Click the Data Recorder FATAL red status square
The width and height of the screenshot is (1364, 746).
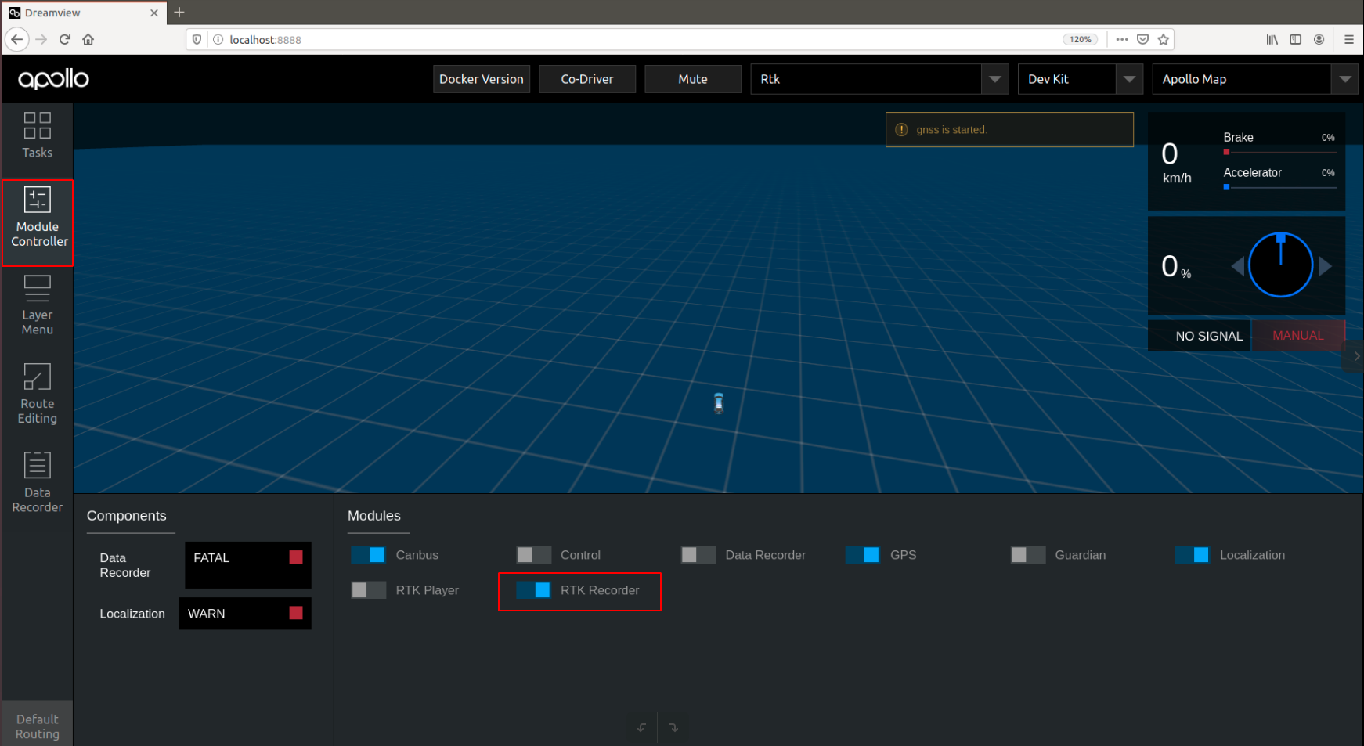tap(296, 557)
